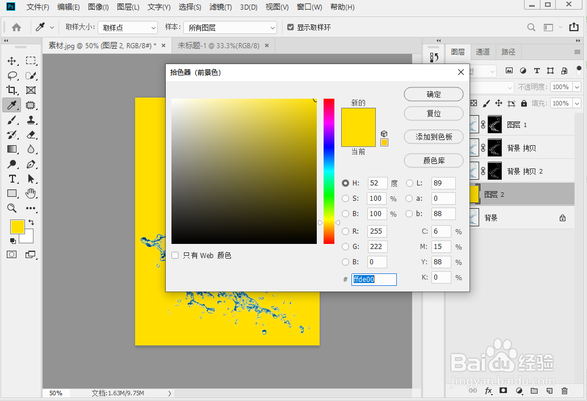This screenshot has height=401, width=587.
Task: Select the S radio button in color picker
Action: pos(346,198)
